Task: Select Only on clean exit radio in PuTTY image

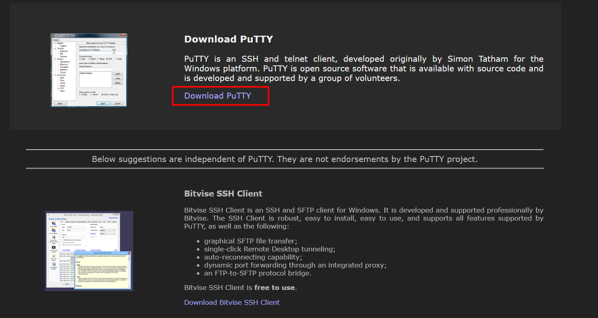Action: pos(102,95)
